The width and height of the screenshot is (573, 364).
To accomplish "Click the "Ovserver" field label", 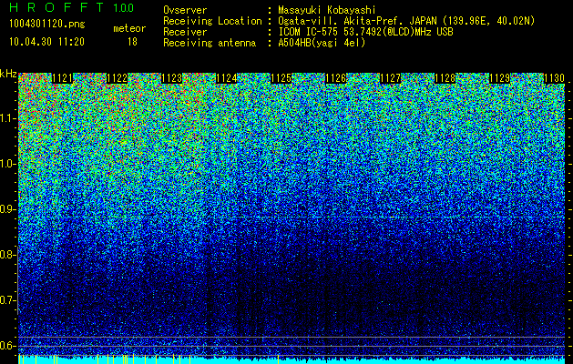I will click(x=185, y=11).
